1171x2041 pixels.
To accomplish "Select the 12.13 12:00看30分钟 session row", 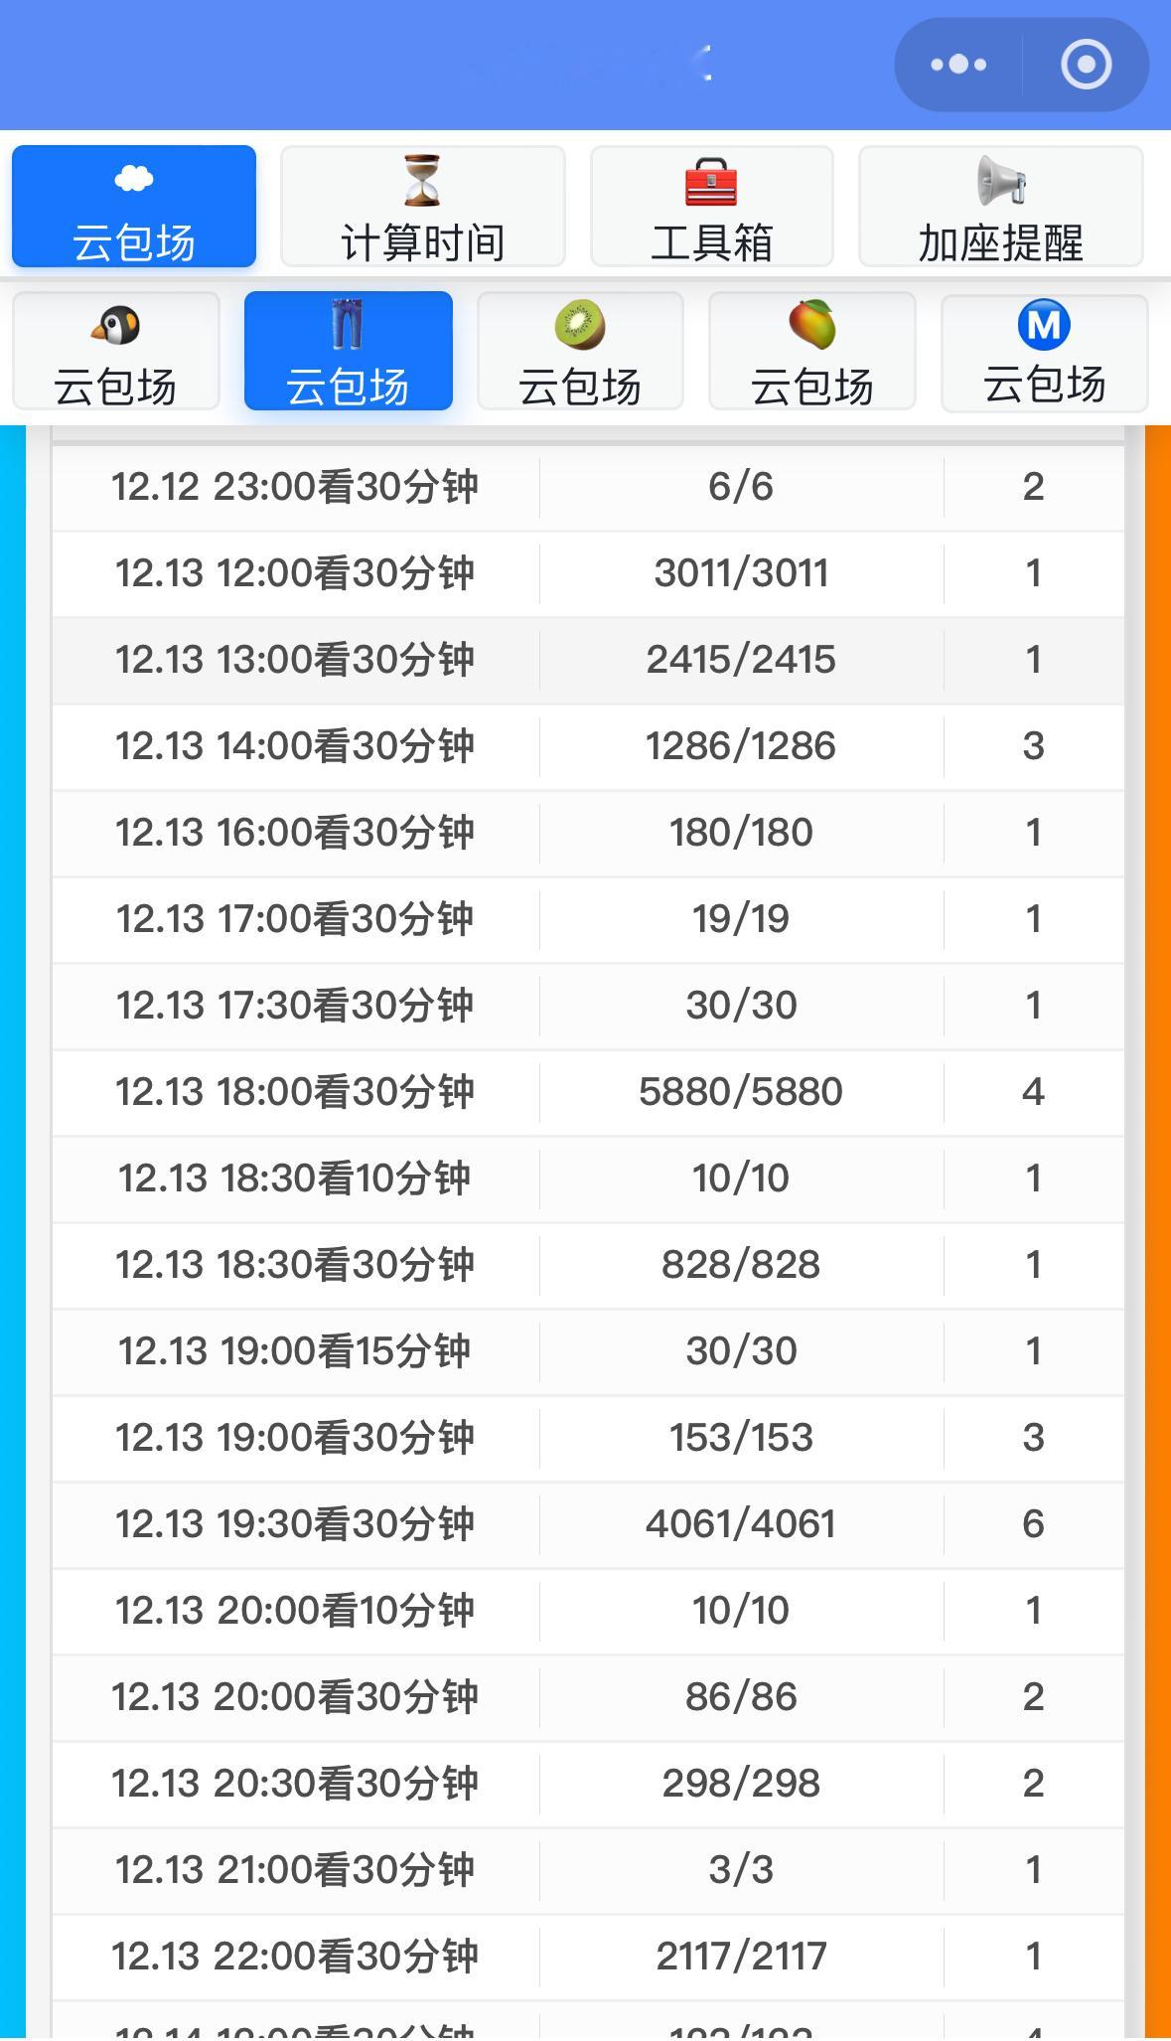I will coord(588,573).
